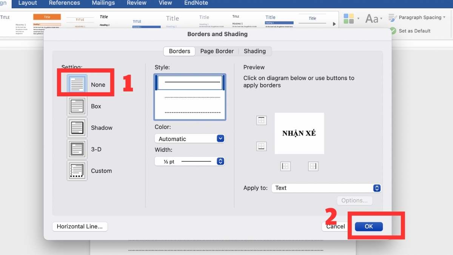The height and width of the screenshot is (255, 453).
Task: Toggle right border button below preview
Action: point(313,166)
